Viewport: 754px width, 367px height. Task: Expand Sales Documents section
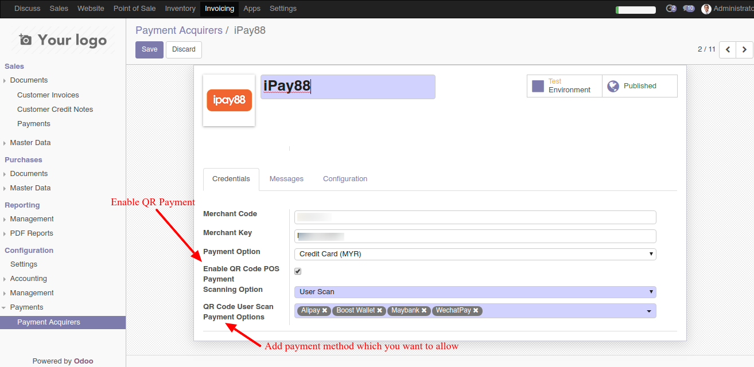tap(29, 80)
